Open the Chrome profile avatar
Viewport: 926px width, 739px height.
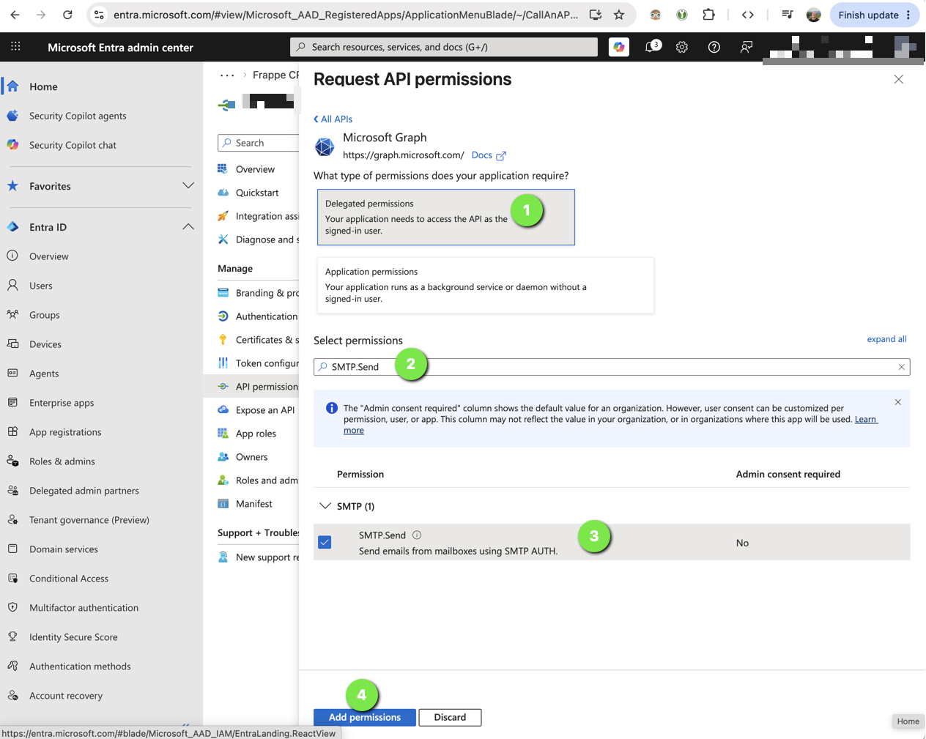[x=813, y=15]
